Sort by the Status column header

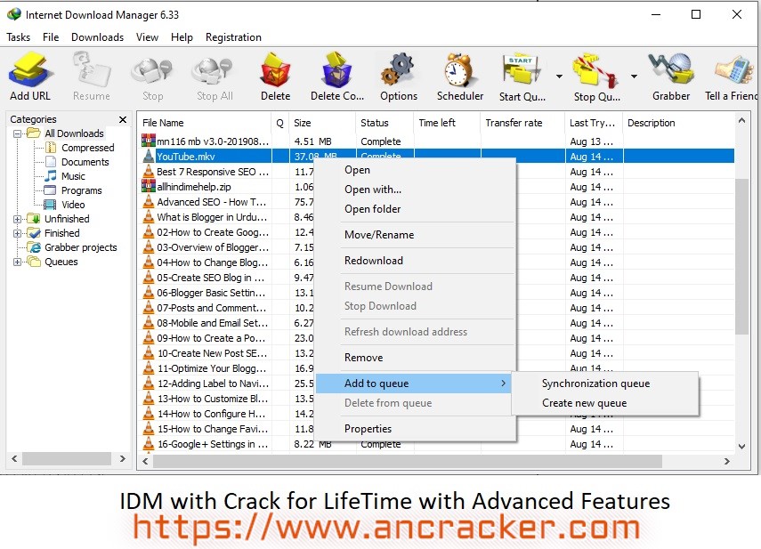tap(385, 123)
